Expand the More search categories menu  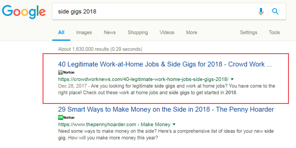[x=192, y=33]
